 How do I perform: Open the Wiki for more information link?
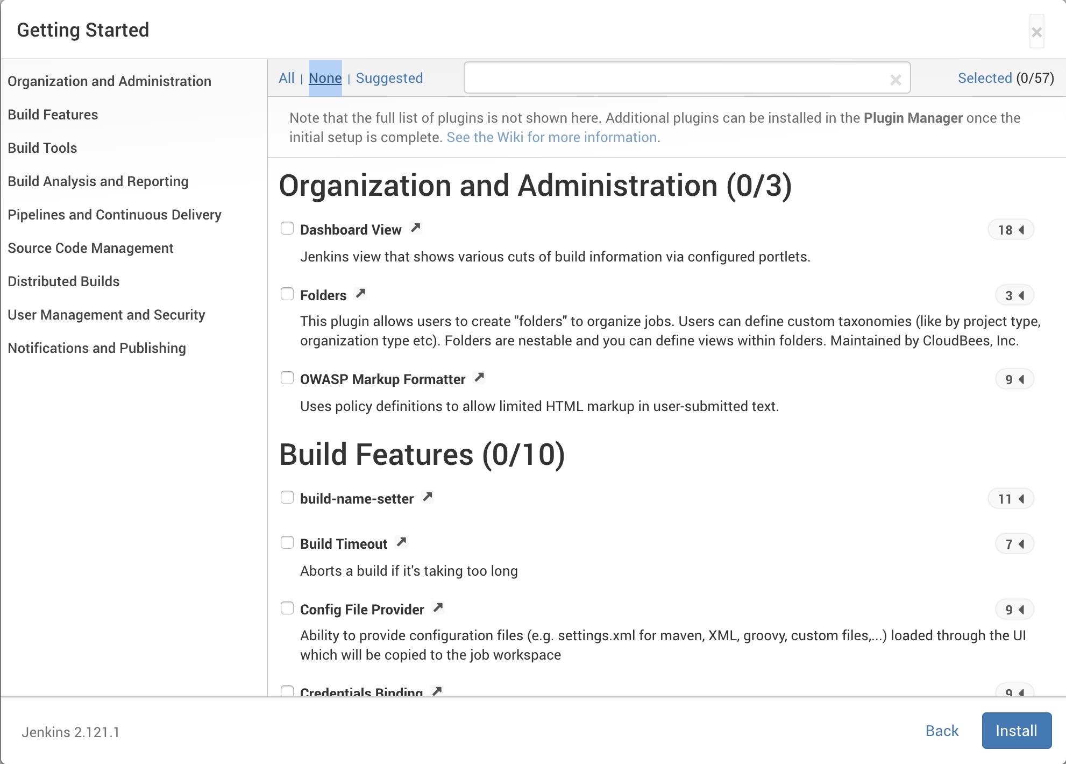point(552,138)
